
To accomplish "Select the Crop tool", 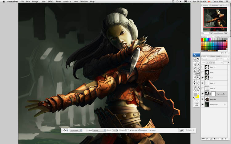I will coord(195,65).
